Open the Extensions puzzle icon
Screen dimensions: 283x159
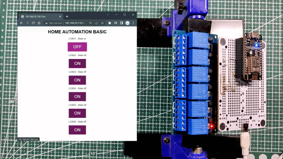(x=110, y=23)
